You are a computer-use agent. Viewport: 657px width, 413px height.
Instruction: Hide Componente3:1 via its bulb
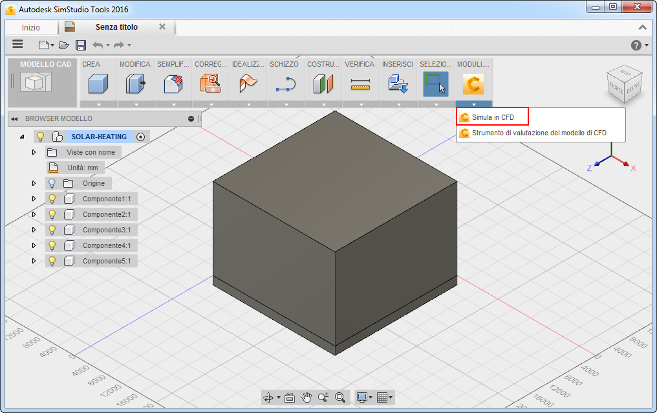pyautogui.click(x=52, y=230)
